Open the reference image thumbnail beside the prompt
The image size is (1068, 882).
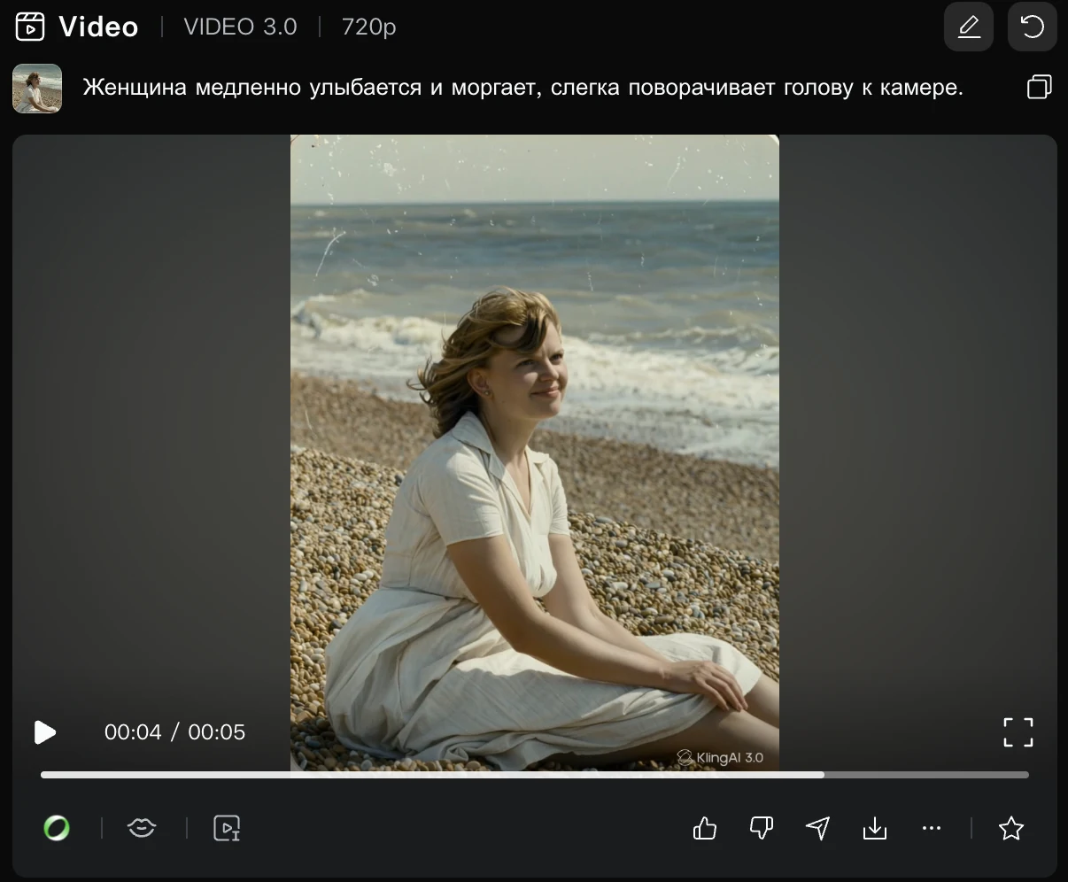tap(37, 88)
